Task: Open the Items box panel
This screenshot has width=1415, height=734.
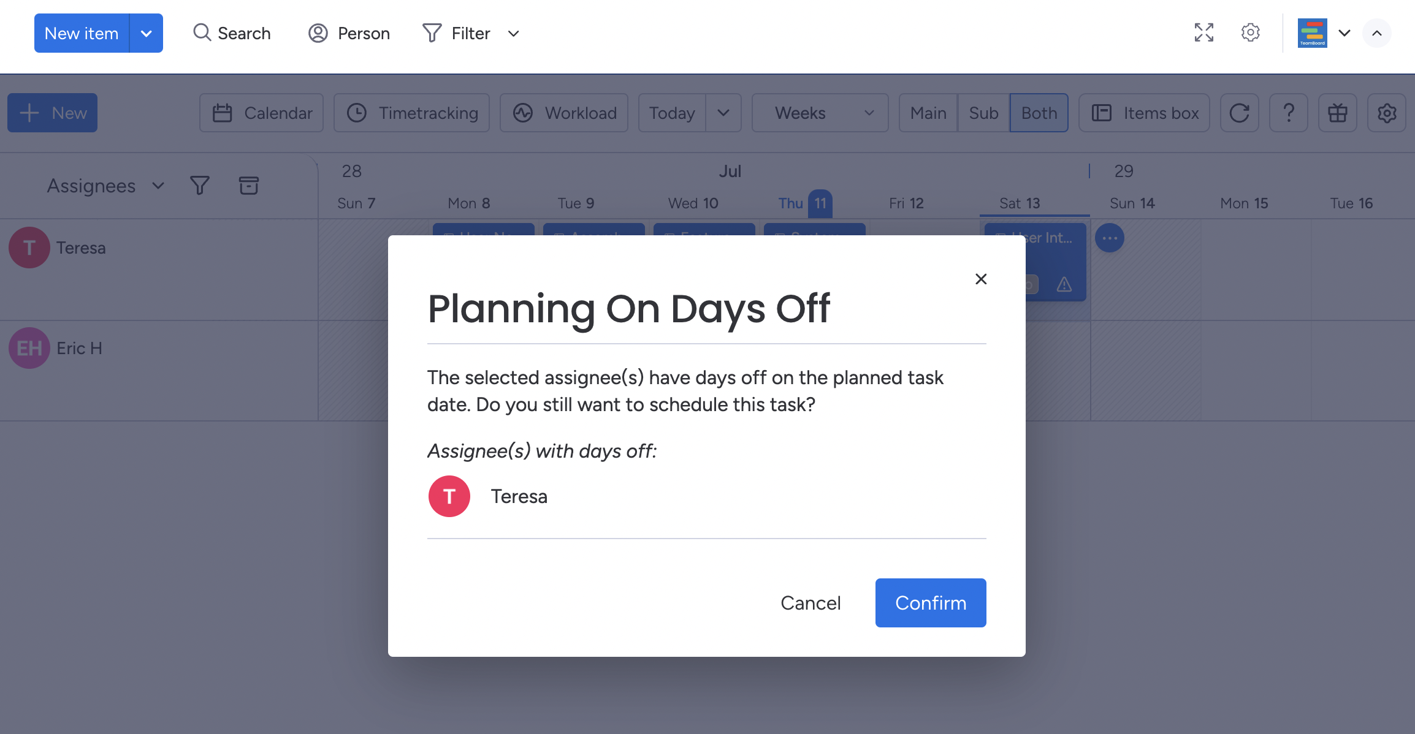Action: click(x=1144, y=113)
